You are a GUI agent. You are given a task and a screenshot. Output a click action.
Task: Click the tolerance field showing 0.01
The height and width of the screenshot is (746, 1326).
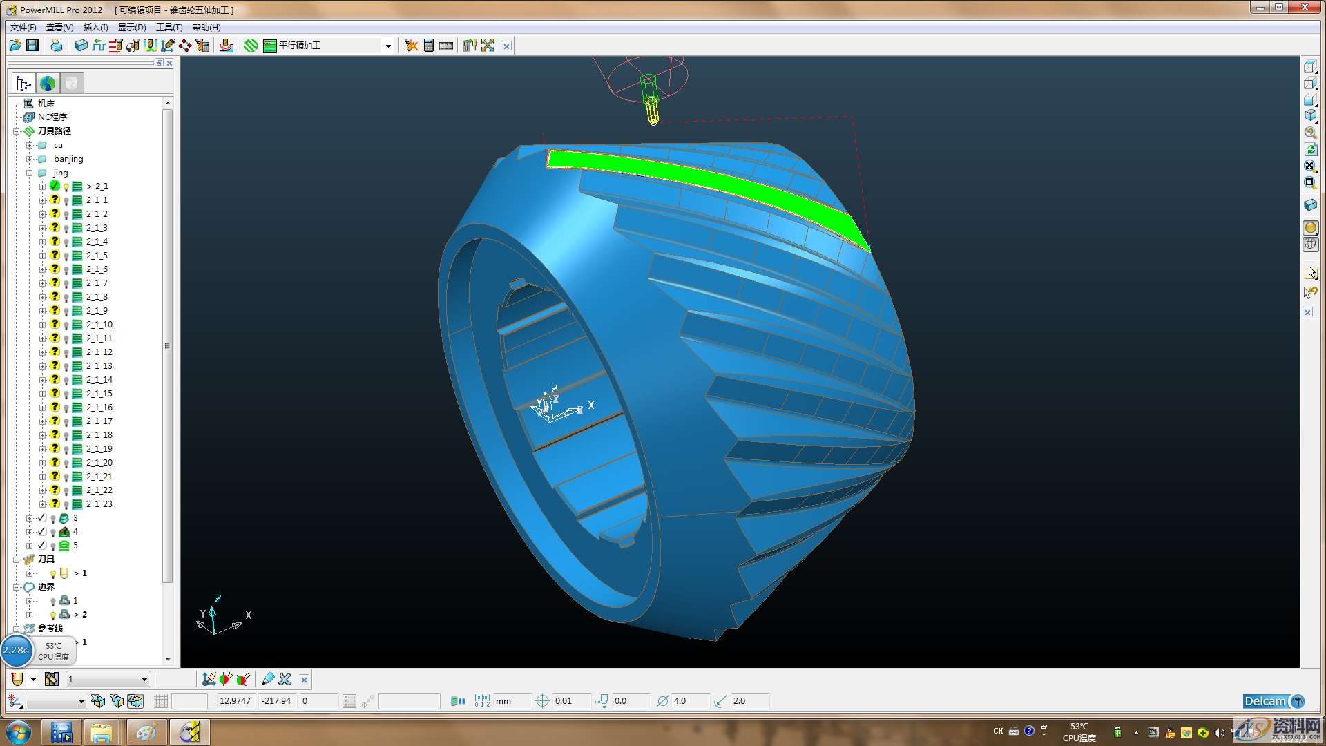coord(570,701)
